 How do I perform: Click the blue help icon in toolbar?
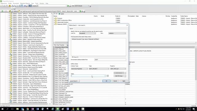(x=25, y=6)
